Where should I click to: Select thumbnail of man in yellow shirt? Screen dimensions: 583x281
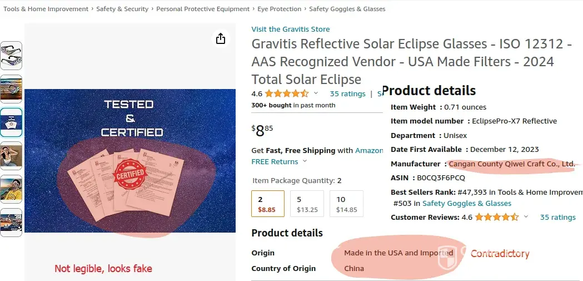12,189
